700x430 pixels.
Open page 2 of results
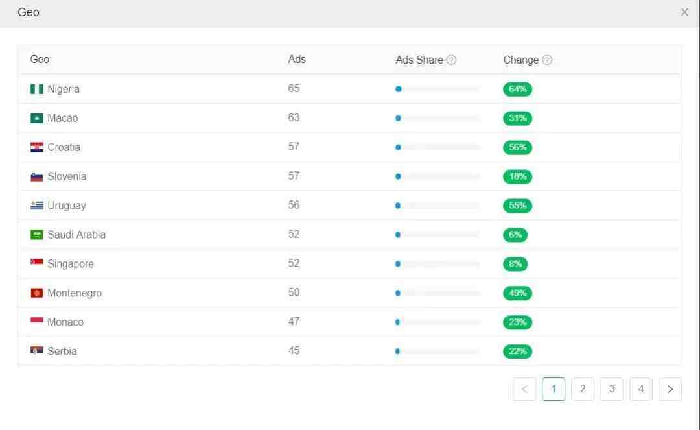(583, 389)
